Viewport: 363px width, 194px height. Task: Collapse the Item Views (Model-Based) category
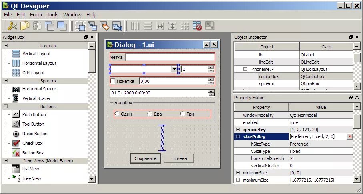tap(6, 161)
